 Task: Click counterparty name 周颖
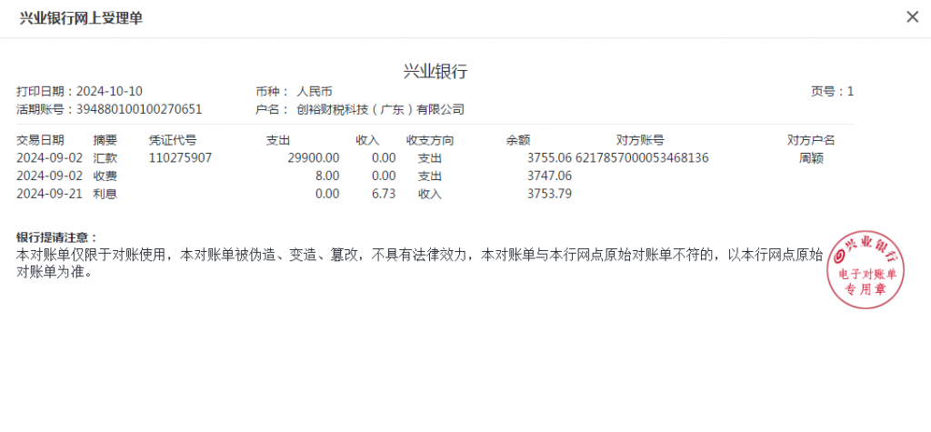(x=811, y=158)
